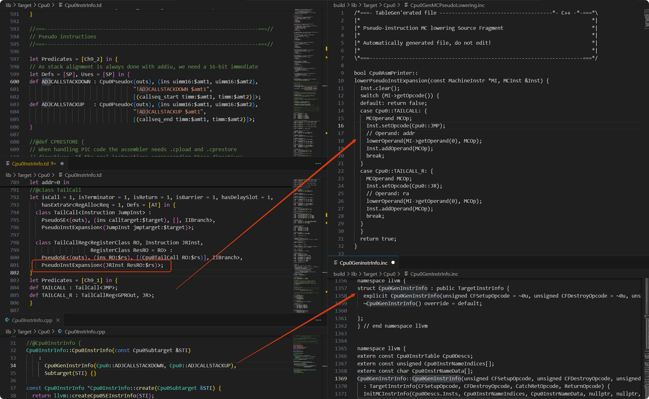Click C++ file icon on Cpu0InstrInfo.cpp tab
This screenshot has height=399, width=649.
pos(7,320)
